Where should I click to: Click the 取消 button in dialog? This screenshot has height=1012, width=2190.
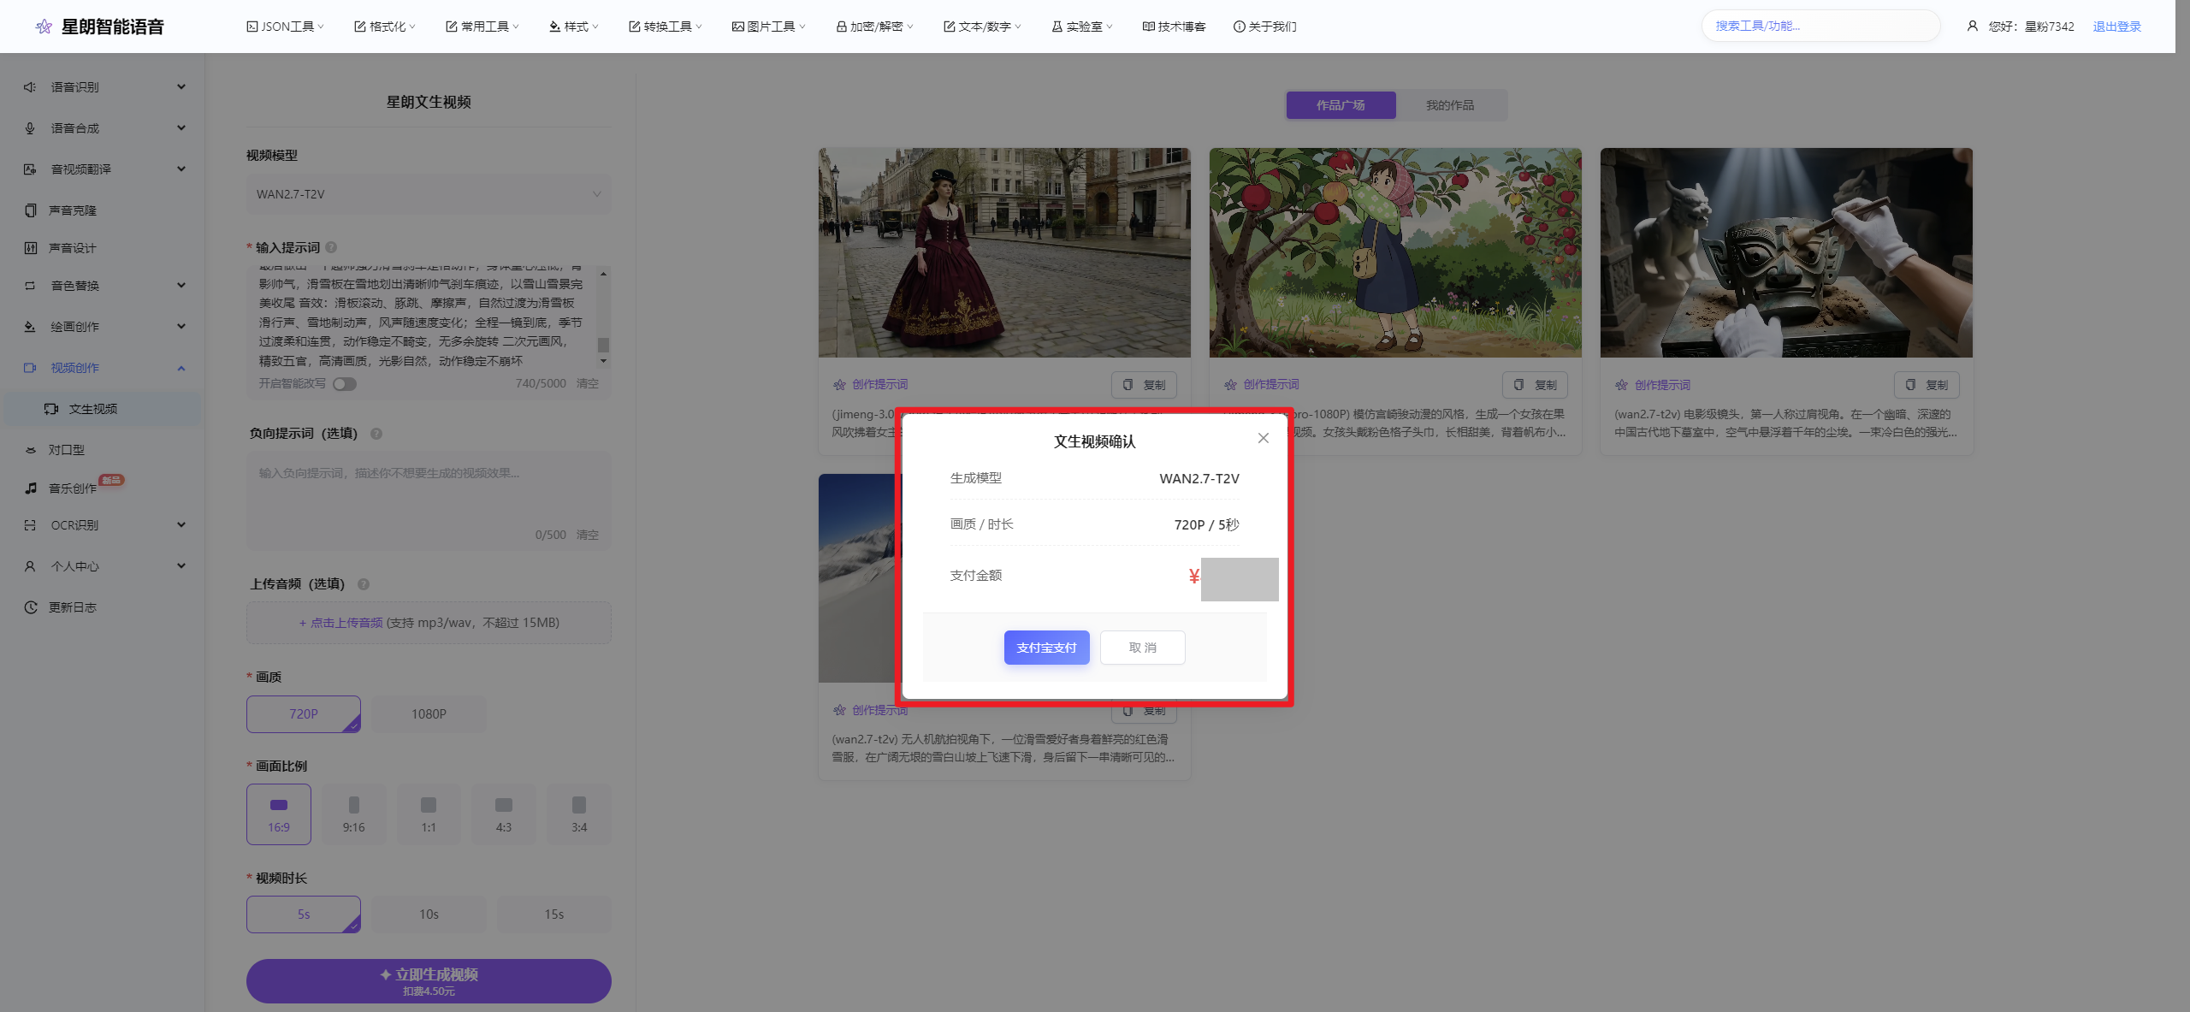point(1142,648)
